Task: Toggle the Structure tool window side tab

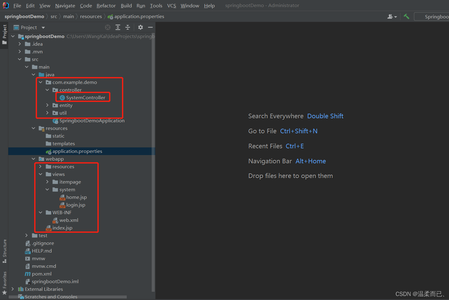Action: pos(4,251)
